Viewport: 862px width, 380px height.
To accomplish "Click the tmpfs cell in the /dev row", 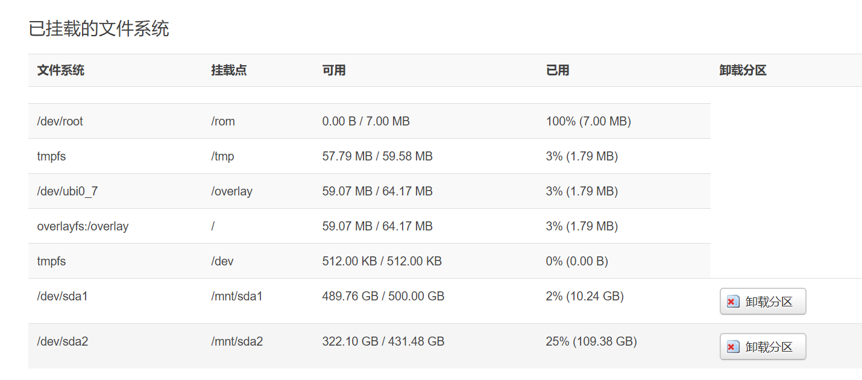I will [x=52, y=261].
